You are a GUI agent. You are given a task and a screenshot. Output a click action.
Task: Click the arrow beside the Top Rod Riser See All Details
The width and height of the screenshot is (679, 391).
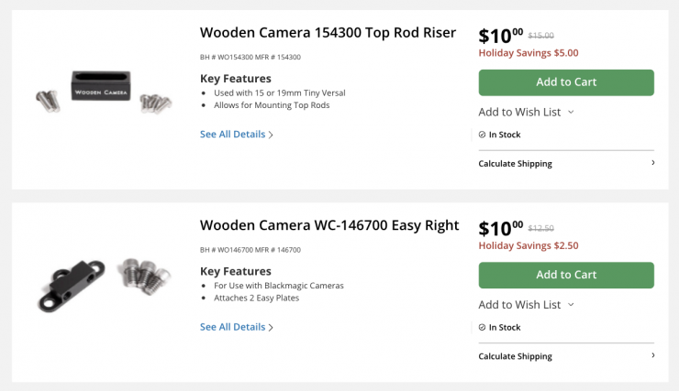(271, 135)
